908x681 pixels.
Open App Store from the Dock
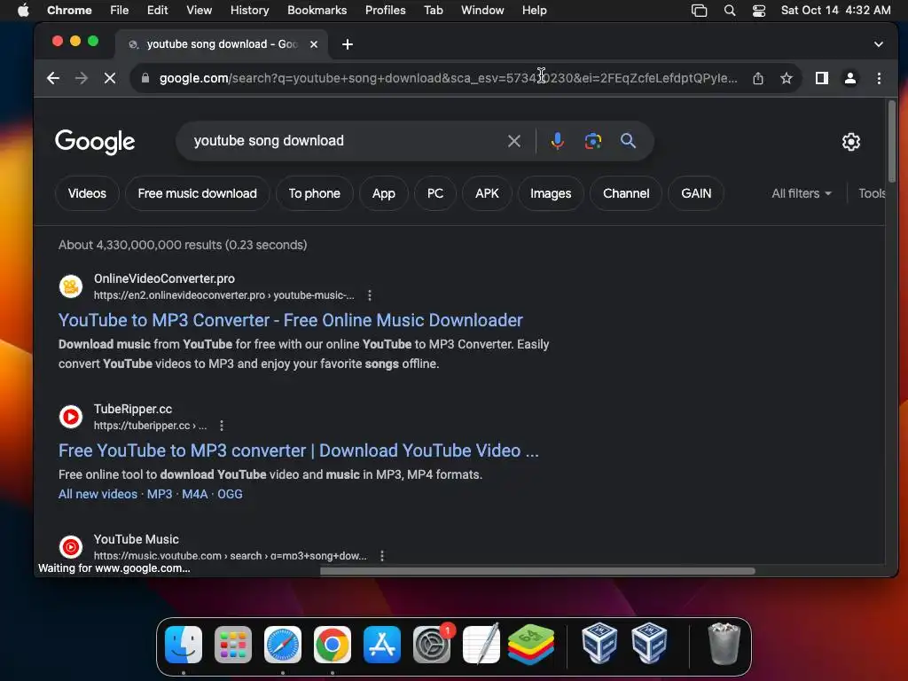(x=382, y=645)
